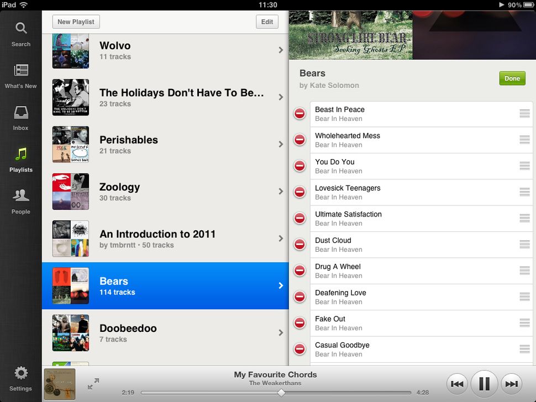Viewport: 536px width, 402px height.
Task: Select the Search icon in the sidebar
Action: point(21,28)
